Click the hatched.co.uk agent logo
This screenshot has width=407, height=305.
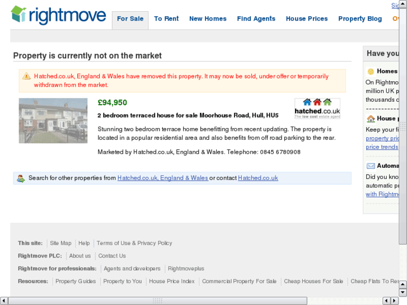[317, 109]
